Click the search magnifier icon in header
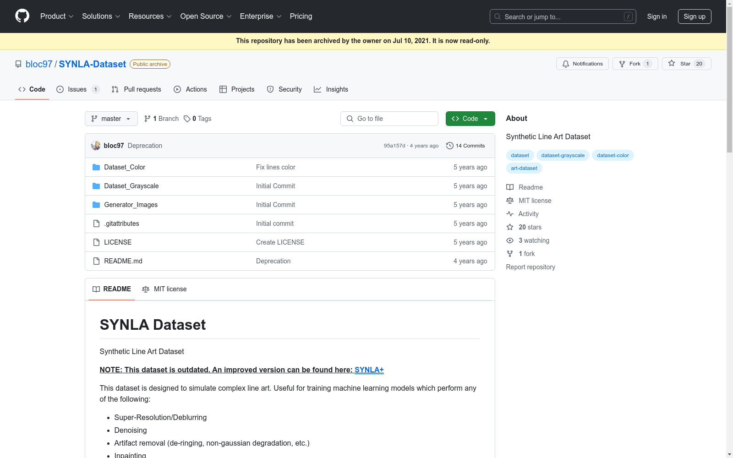The image size is (733, 458). [x=498, y=16]
